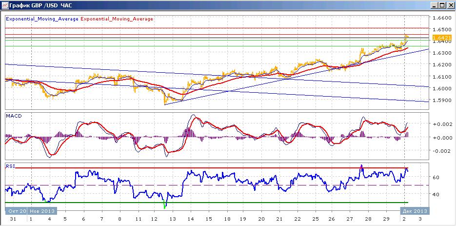Click the Дек 2013 month tag
The width and height of the screenshot is (456, 226).
[x=414, y=211]
